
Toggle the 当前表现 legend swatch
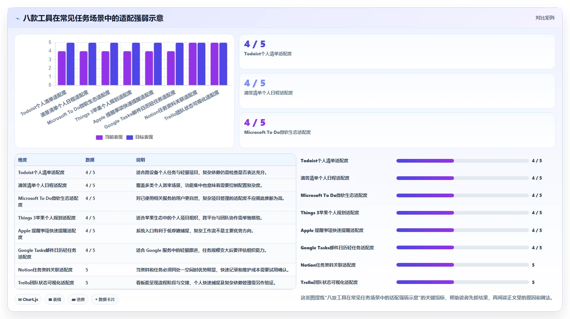(x=99, y=137)
